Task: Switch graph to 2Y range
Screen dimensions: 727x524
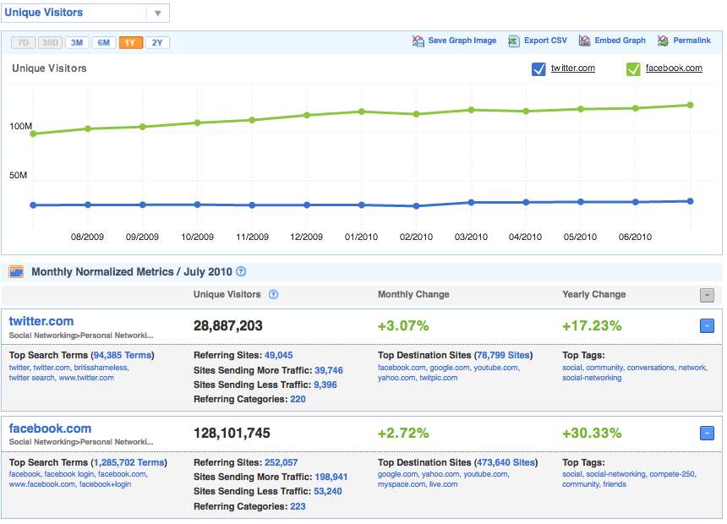Action: point(157,43)
